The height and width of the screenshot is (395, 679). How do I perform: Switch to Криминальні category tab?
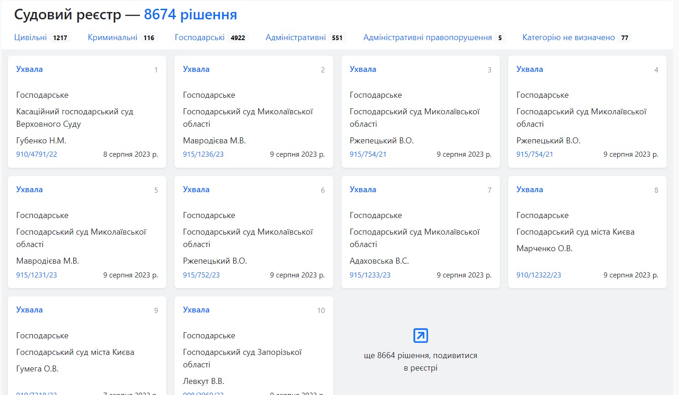coord(112,37)
